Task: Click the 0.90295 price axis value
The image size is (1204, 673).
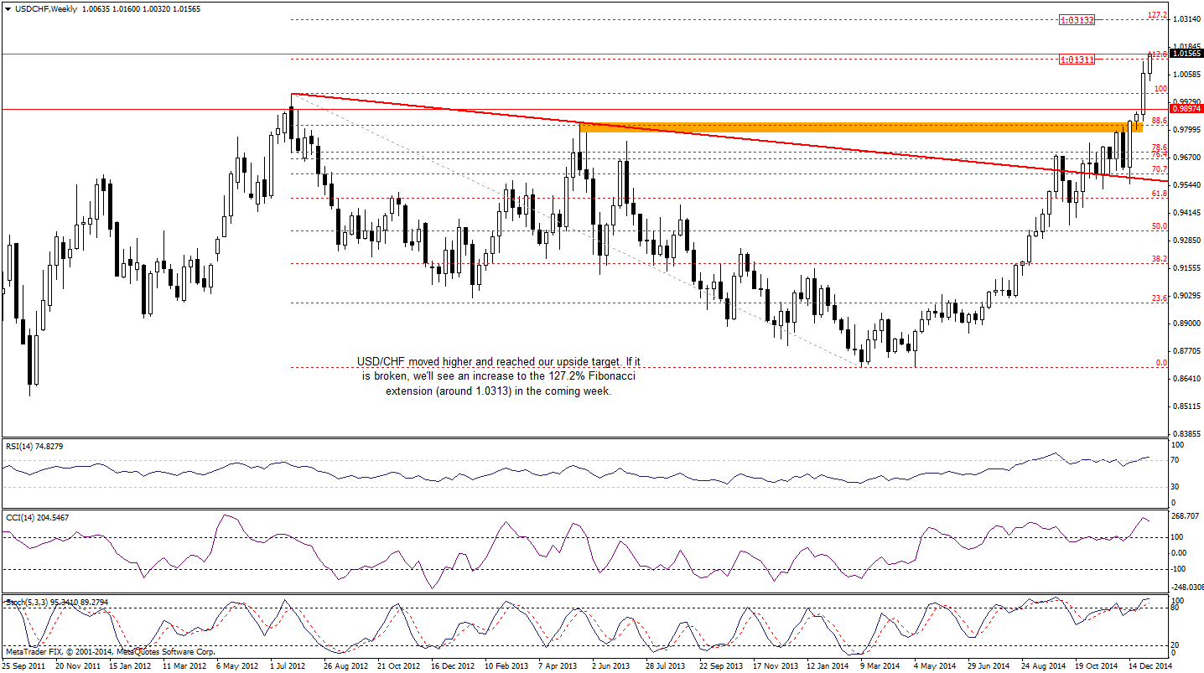Action: click(x=1186, y=295)
